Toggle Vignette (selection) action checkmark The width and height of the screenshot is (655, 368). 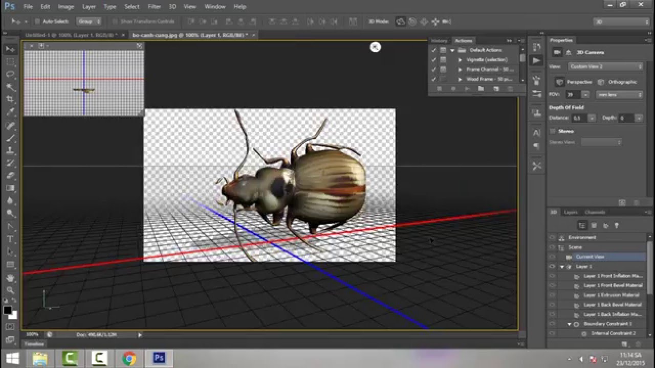(x=434, y=60)
